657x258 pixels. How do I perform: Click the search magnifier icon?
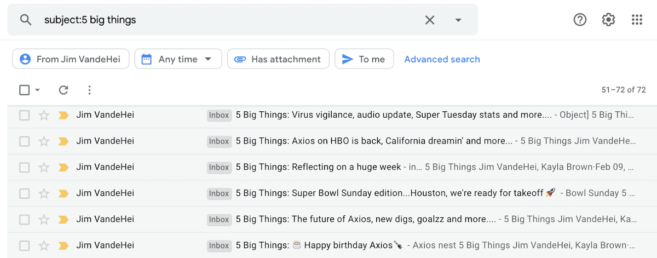pos(25,20)
